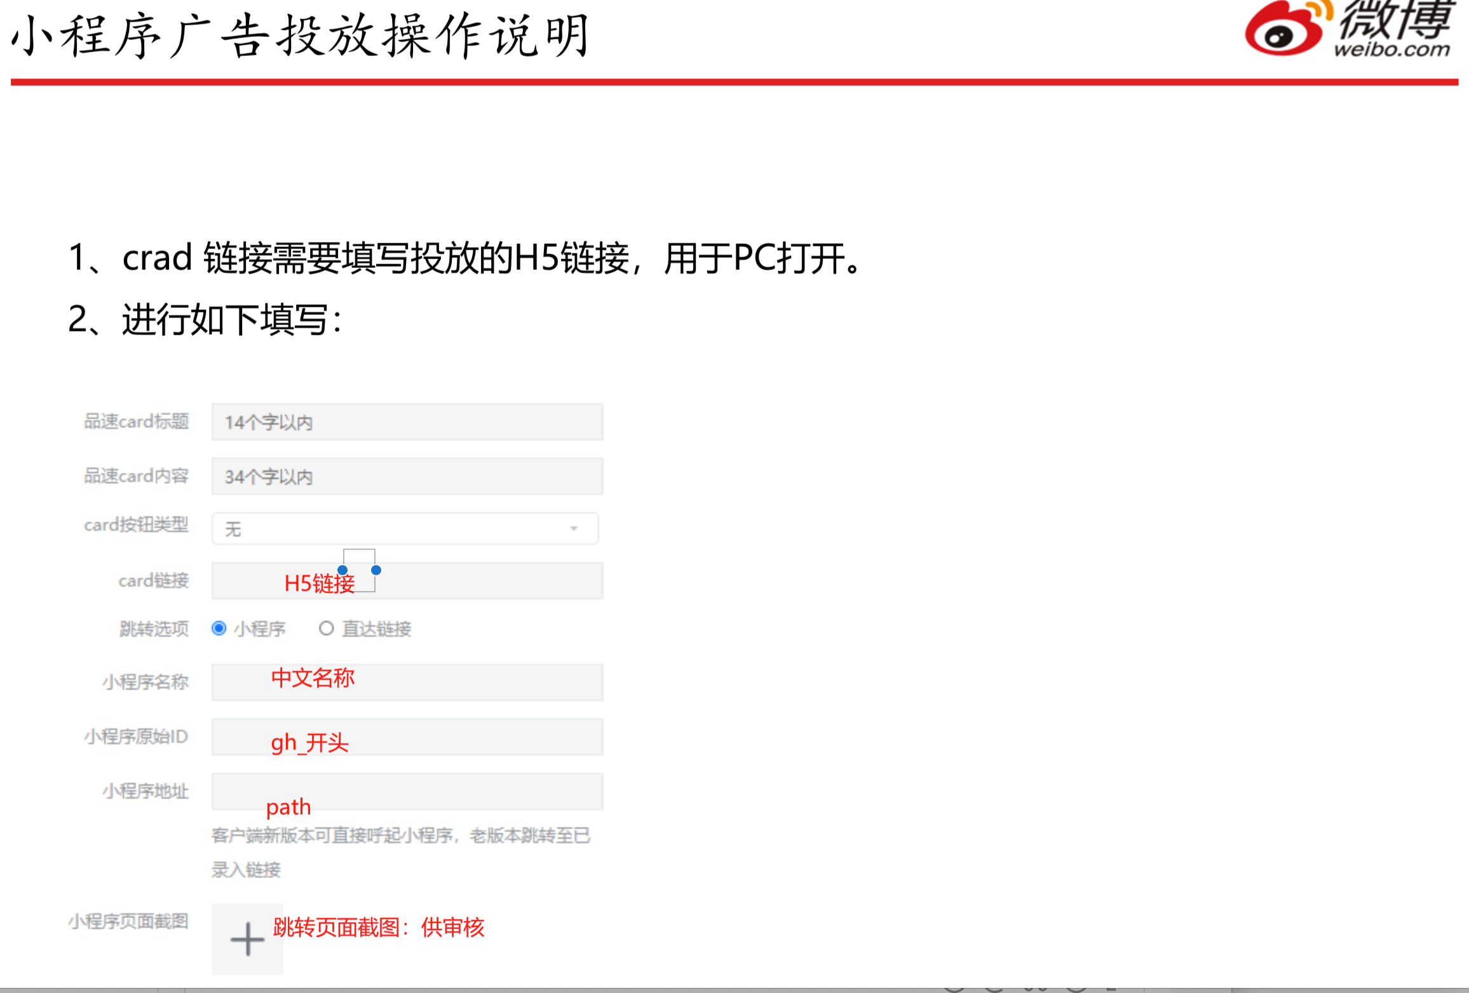Viewport: 1469px width, 993px height.
Task: Click the 小程序页面截图 label
Action: pyautogui.click(x=128, y=921)
